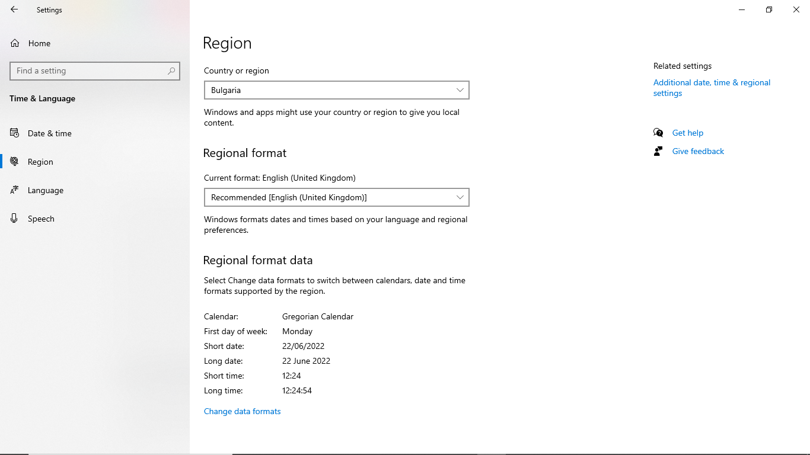Click the back arrow icon in Settings
810x455 pixels.
pyautogui.click(x=14, y=9)
